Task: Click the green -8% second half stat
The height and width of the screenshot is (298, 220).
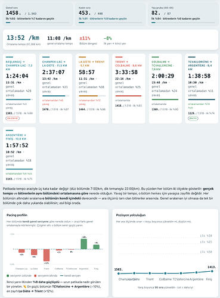Action: [107, 38]
